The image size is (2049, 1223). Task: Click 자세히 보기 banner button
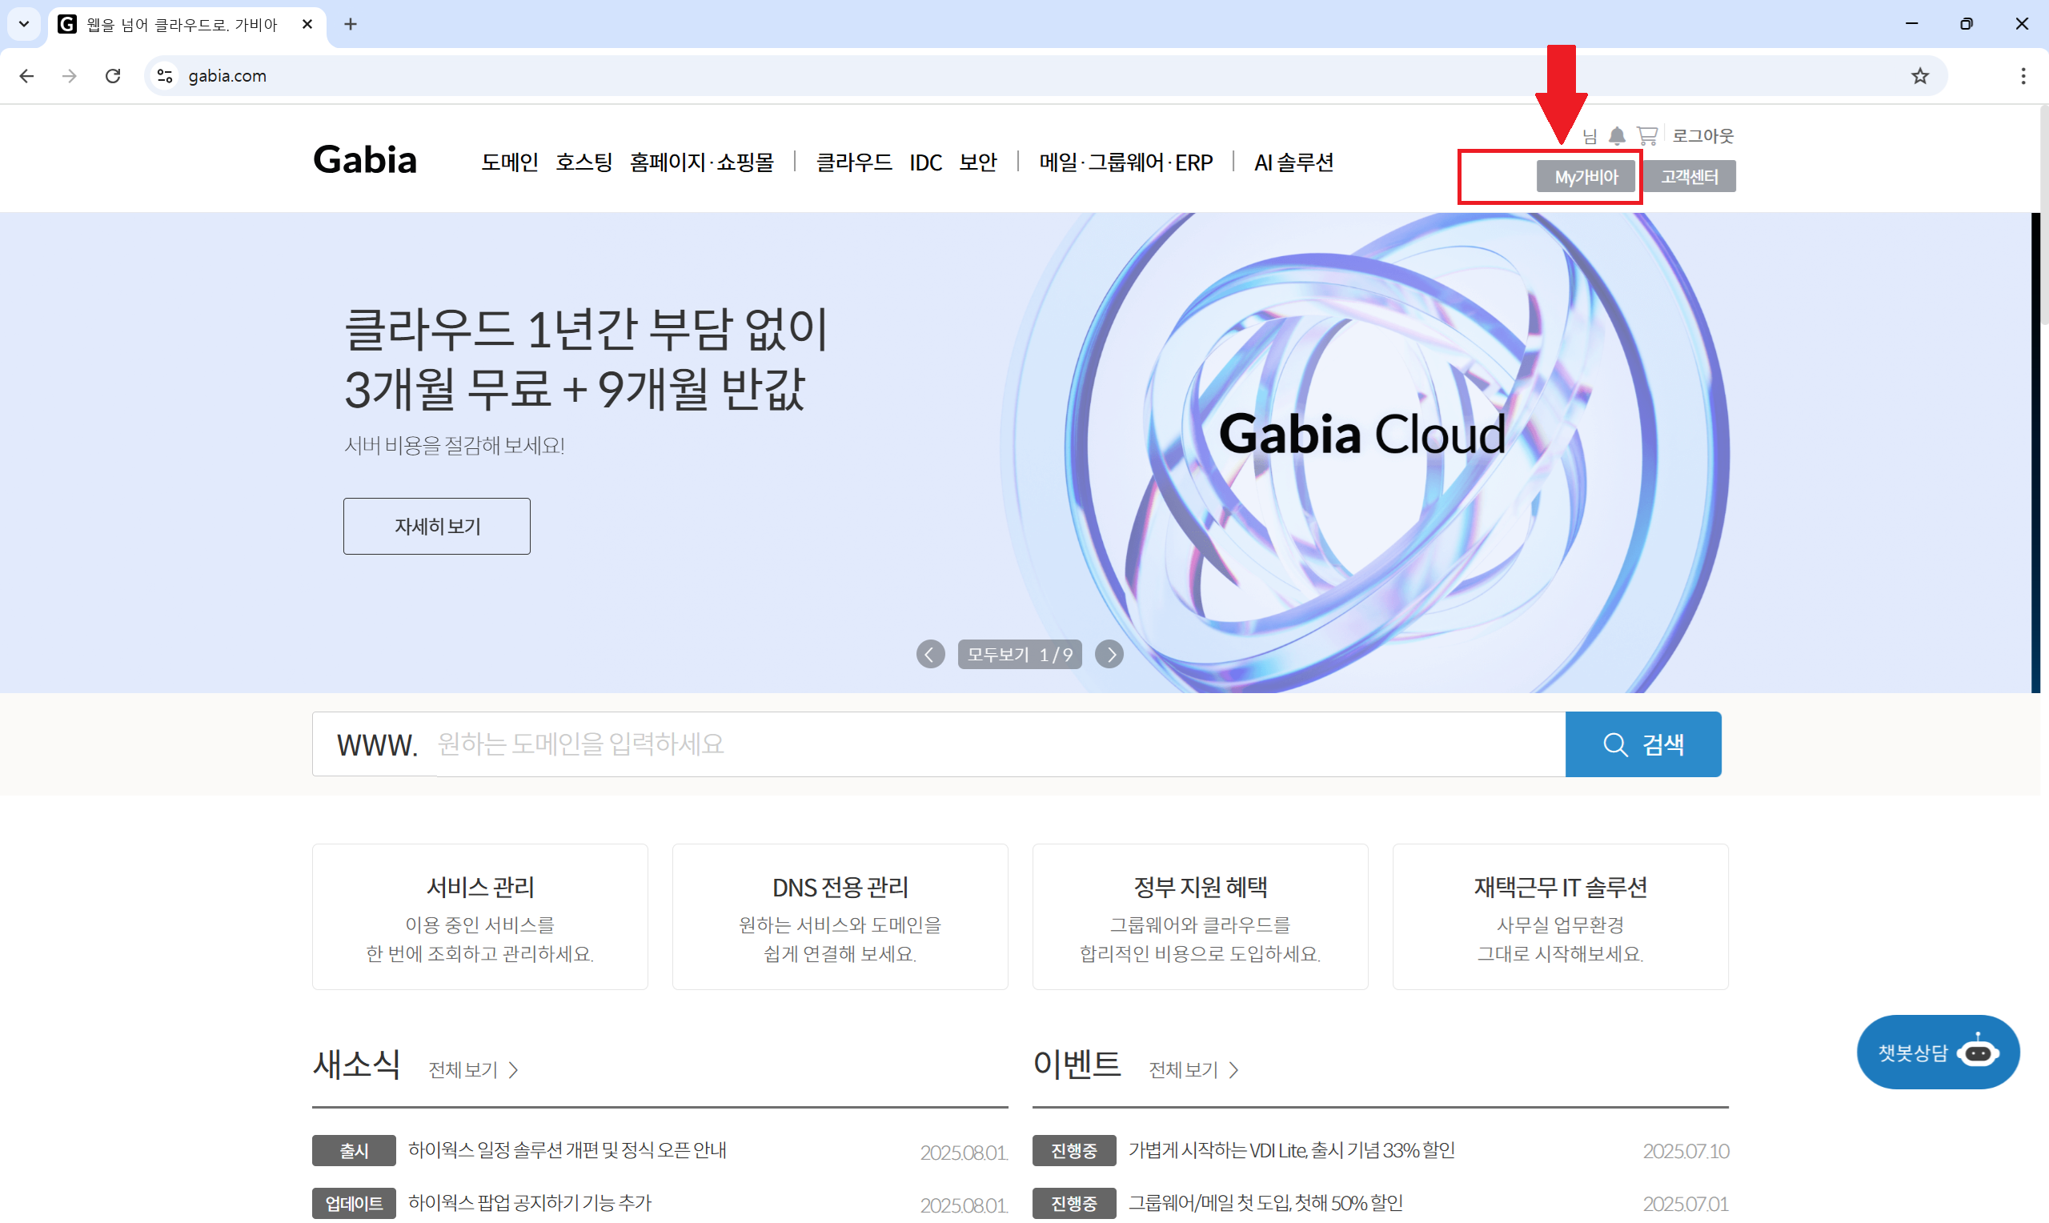tap(437, 526)
